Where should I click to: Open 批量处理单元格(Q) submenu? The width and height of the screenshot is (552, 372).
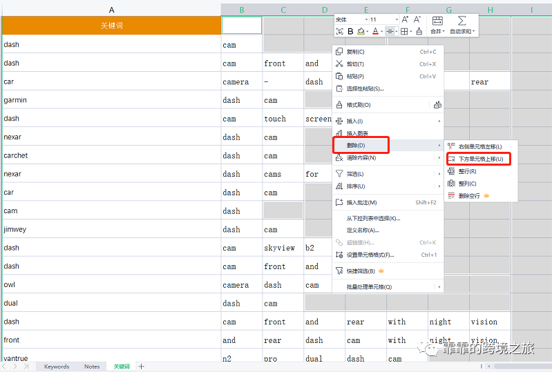pos(388,287)
